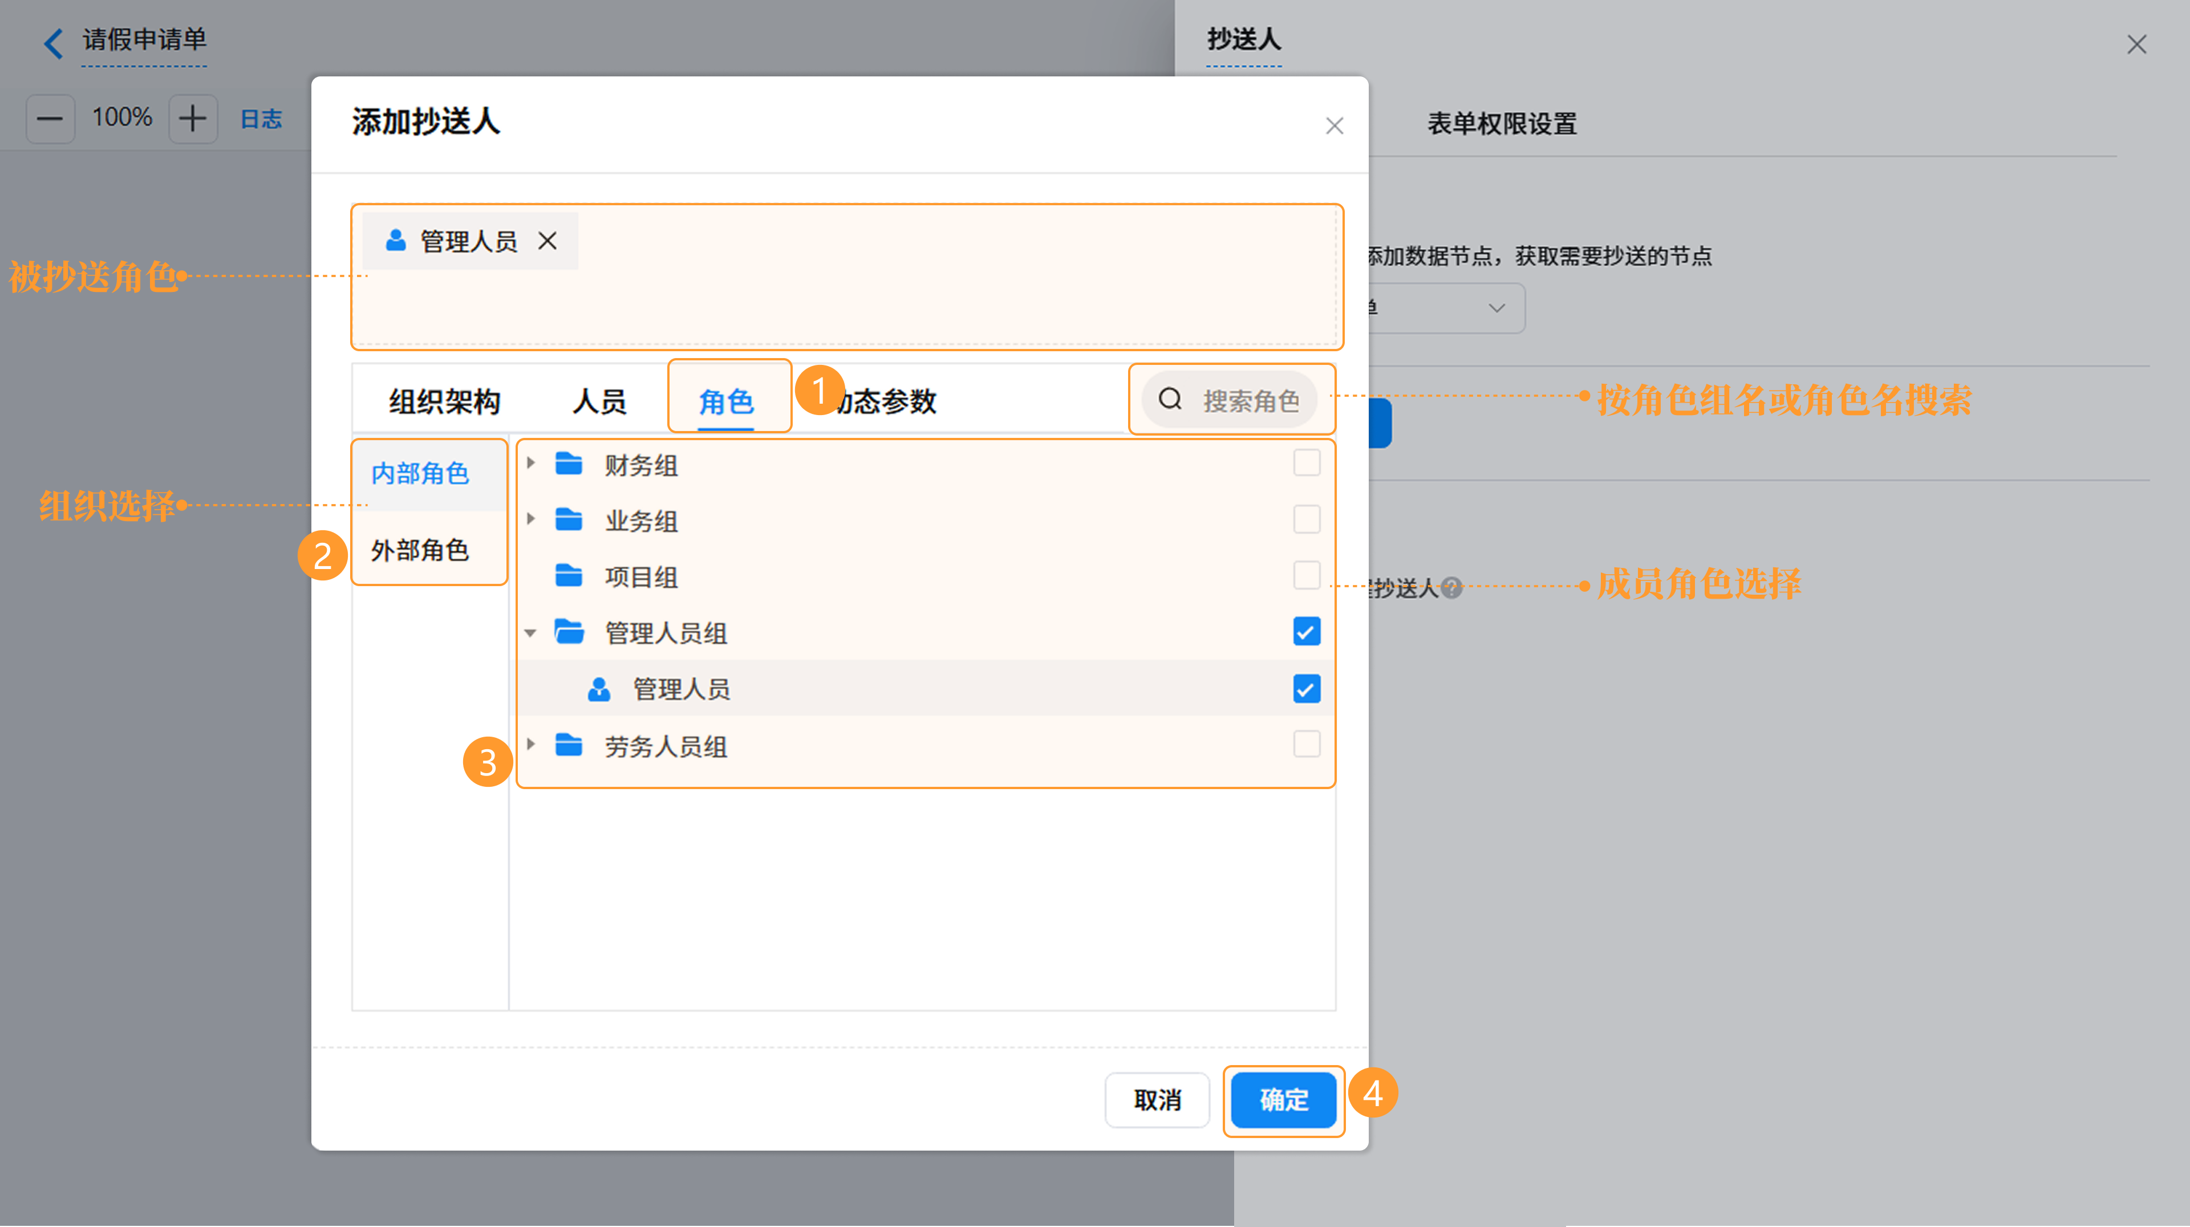Select 内部角色 in the left list
Image resolution: width=2190 pixels, height=1227 pixels.
[430, 473]
